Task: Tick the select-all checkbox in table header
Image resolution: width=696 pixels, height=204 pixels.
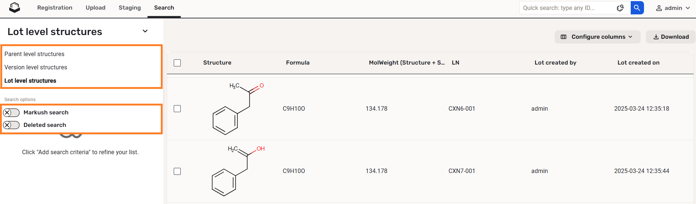Action: pos(177,63)
